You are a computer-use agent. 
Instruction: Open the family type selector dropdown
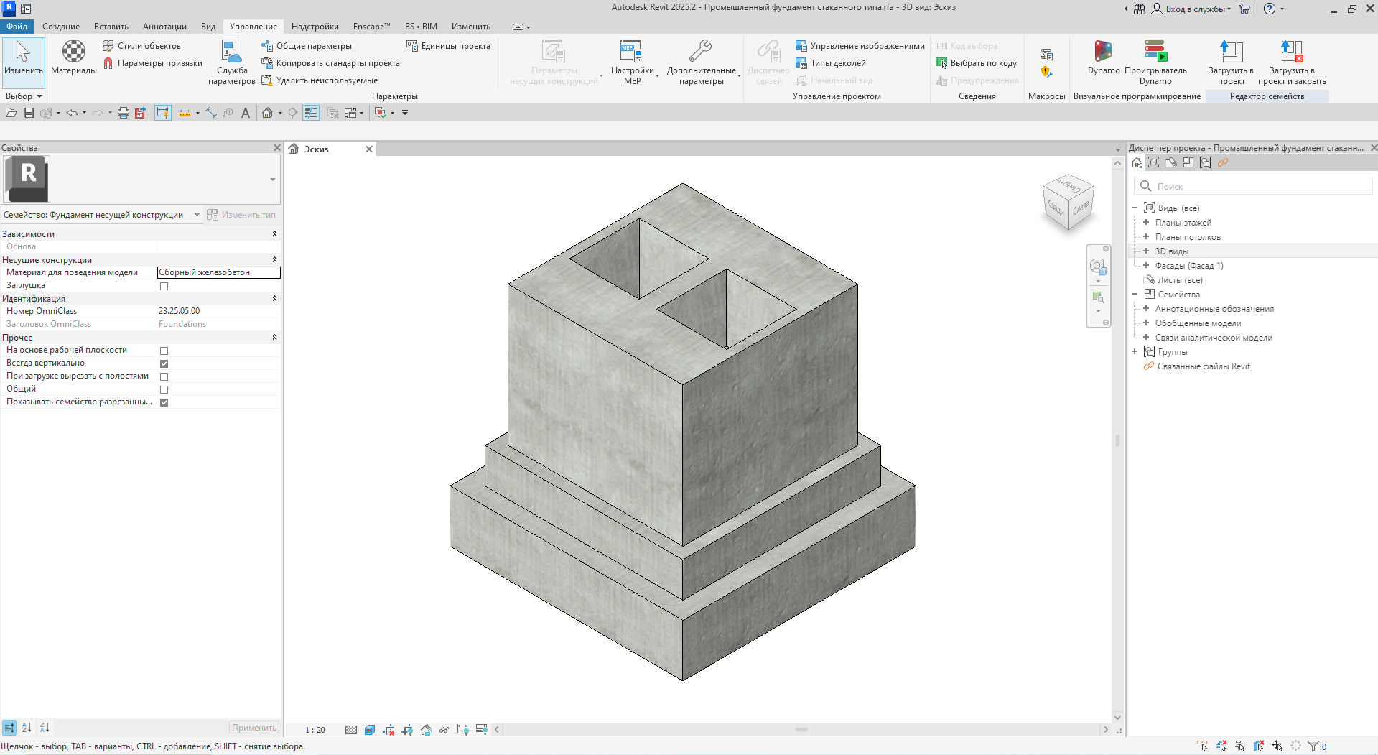pyautogui.click(x=272, y=179)
